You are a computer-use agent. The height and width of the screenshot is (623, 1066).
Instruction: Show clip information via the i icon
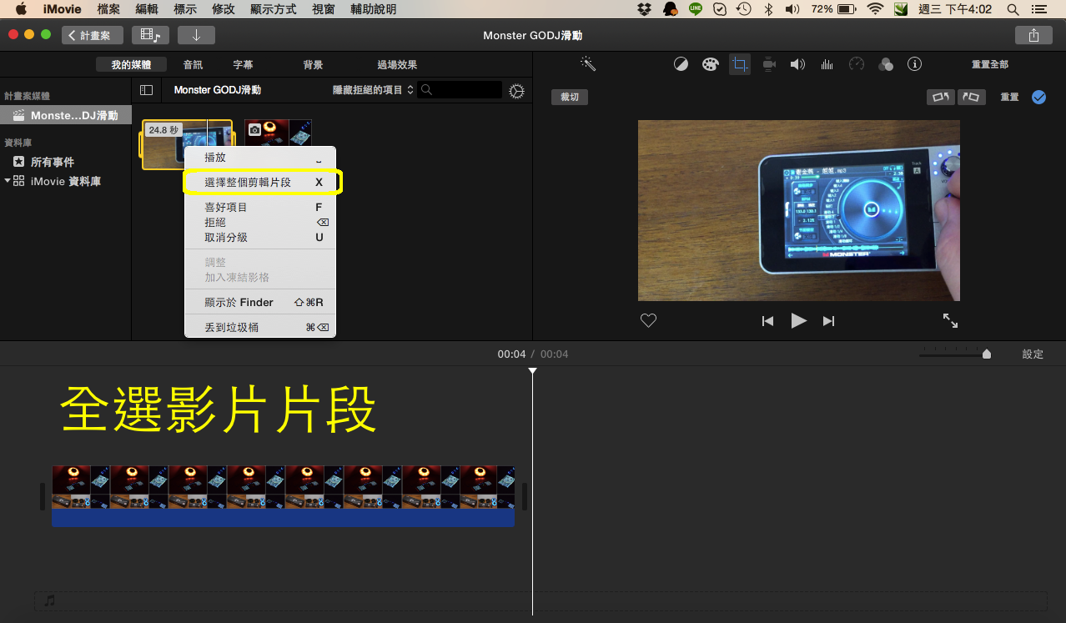(914, 64)
